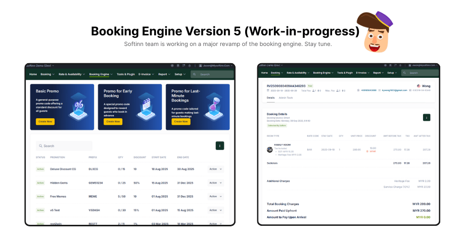Open the Softinn Demo (Dev) switcher in the promo screenshot
The image size is (465, 243).
click(x=40, y=66)
